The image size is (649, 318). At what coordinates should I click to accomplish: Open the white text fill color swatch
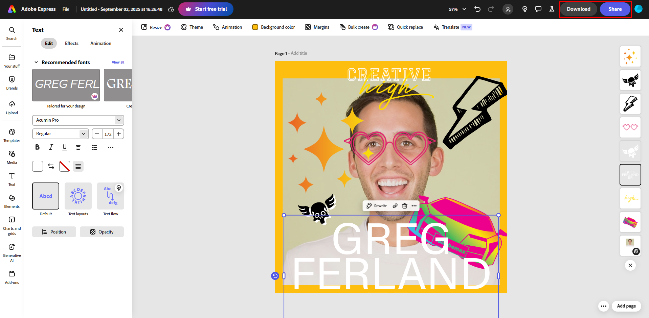38,166
